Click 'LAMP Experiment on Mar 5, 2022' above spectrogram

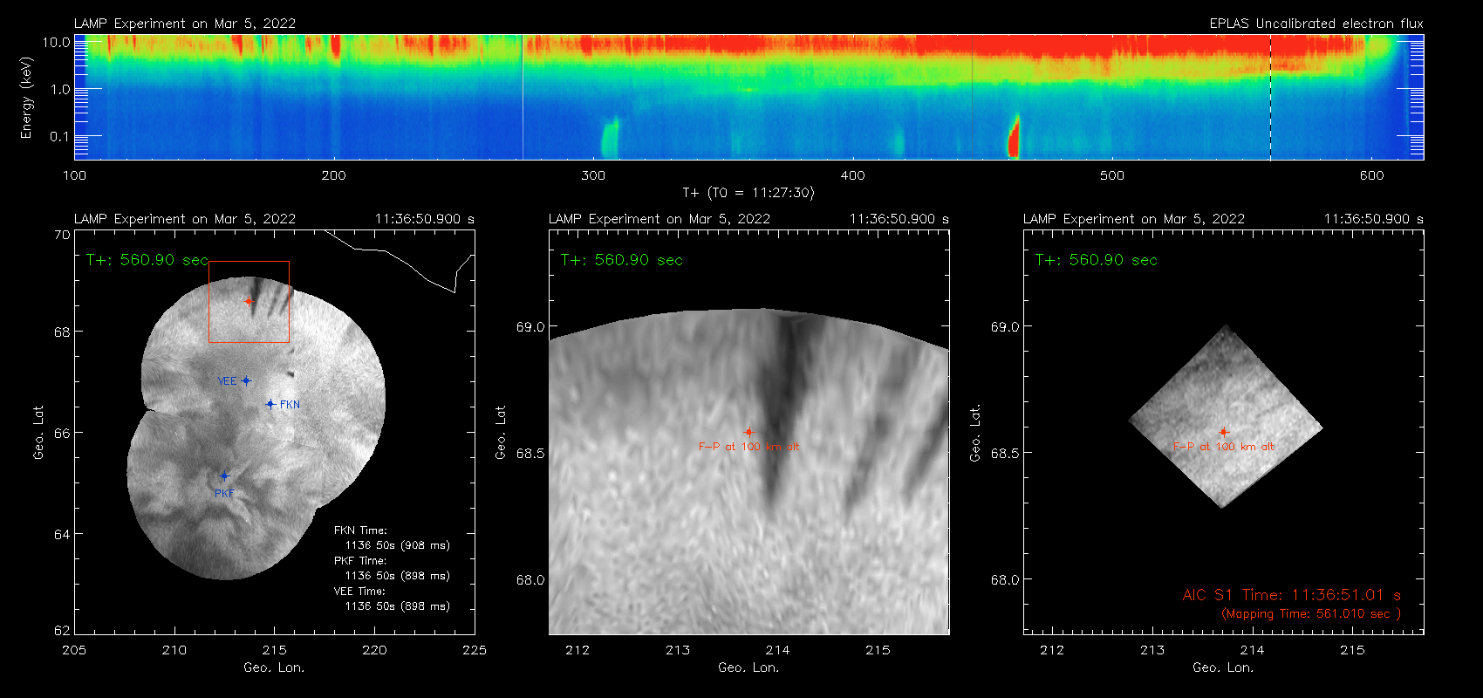[x=185, y=24]
